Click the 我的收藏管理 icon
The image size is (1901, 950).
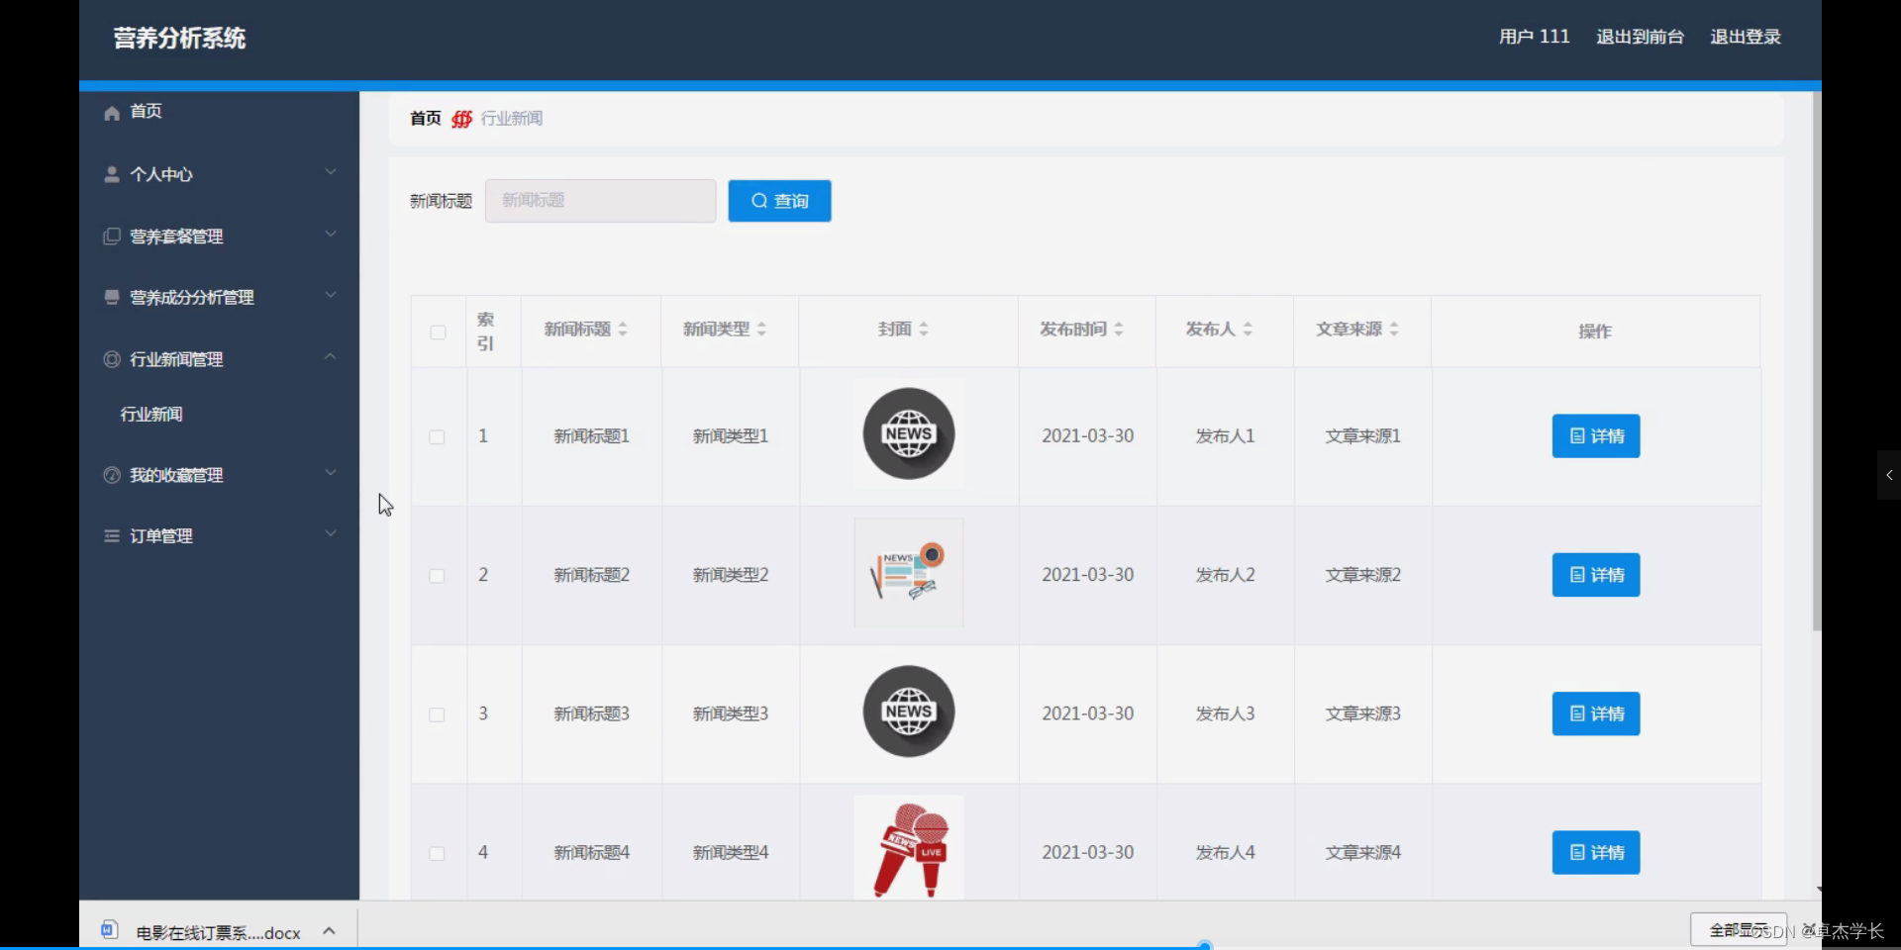click(111, 475)
